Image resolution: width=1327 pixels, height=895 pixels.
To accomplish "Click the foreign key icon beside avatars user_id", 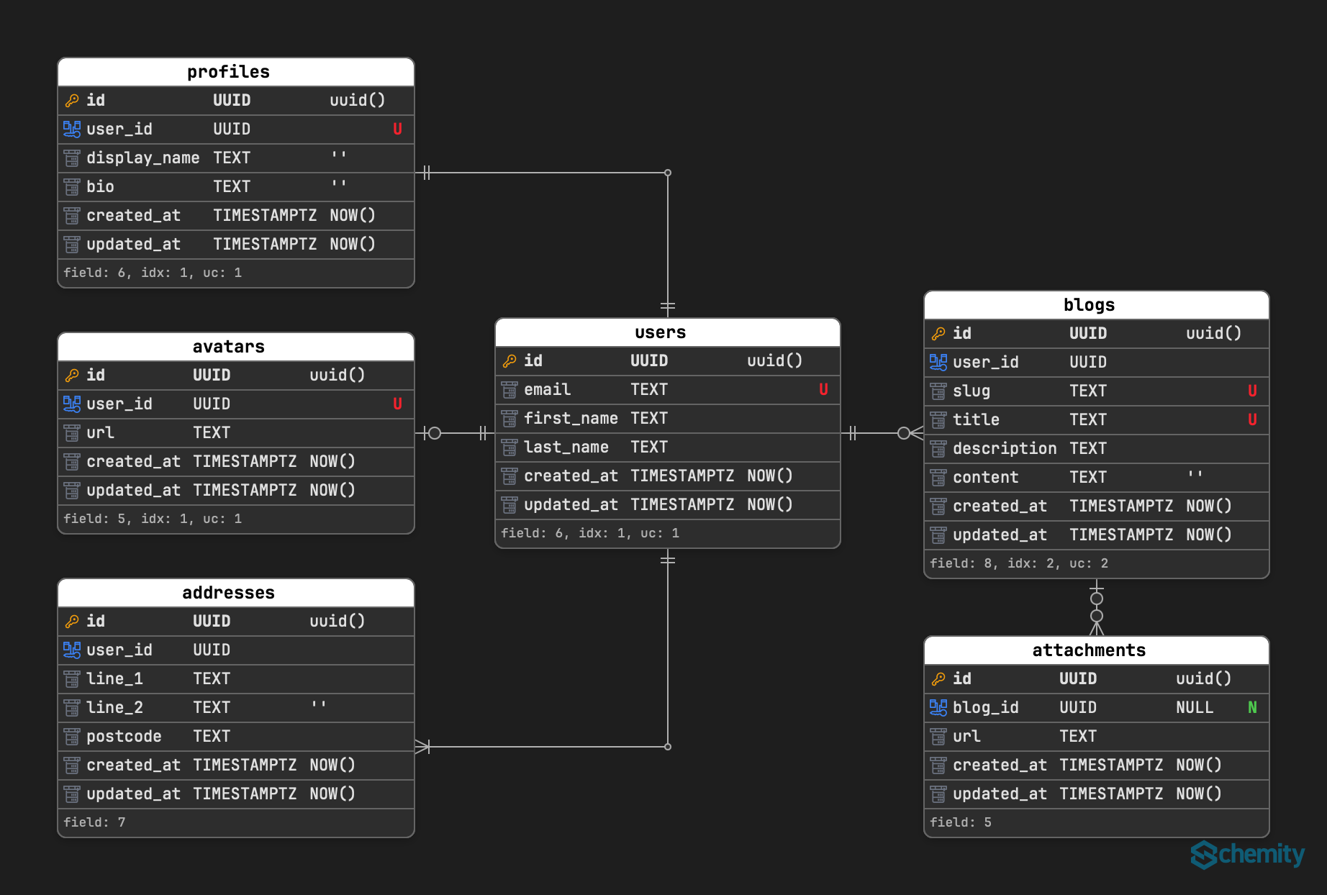I will tap(72, 404).
